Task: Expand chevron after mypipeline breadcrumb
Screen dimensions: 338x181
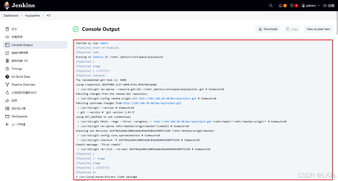Action: (43, 15)
